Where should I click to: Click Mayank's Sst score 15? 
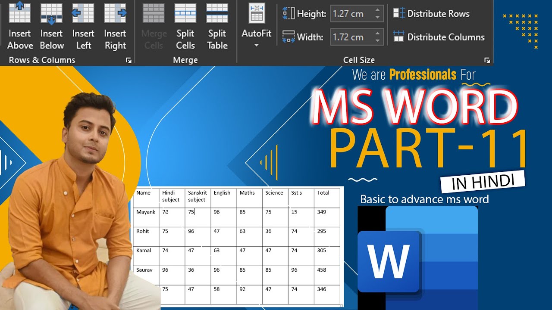click(x=294, y=212)
